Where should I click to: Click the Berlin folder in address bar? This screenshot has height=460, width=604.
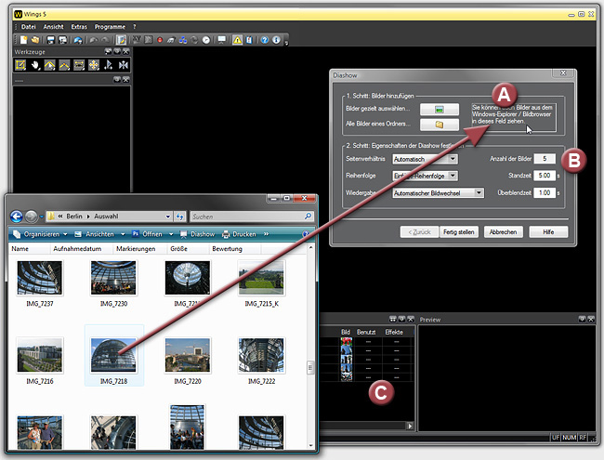(74, 217)
